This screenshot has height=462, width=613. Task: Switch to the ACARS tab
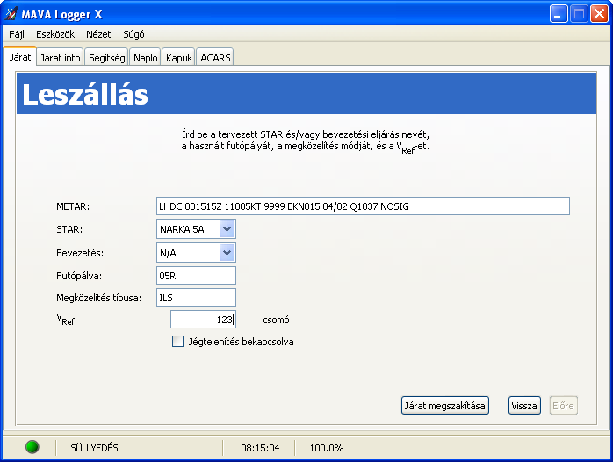click(215, 58)
